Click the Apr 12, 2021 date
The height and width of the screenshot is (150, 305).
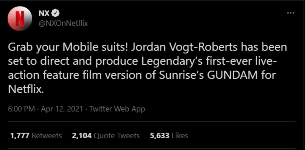click(x=61, y=109)
